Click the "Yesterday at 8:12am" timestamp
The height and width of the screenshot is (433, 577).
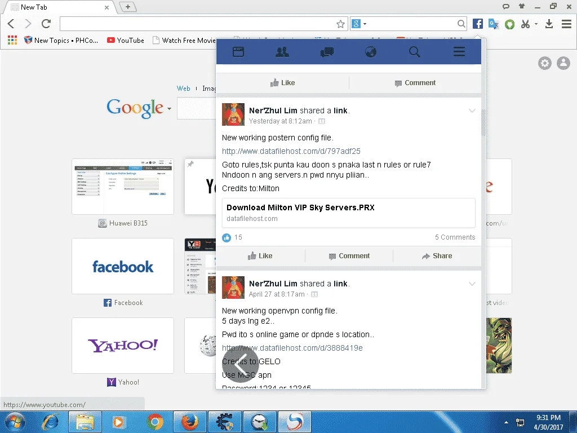coord(281,121)
